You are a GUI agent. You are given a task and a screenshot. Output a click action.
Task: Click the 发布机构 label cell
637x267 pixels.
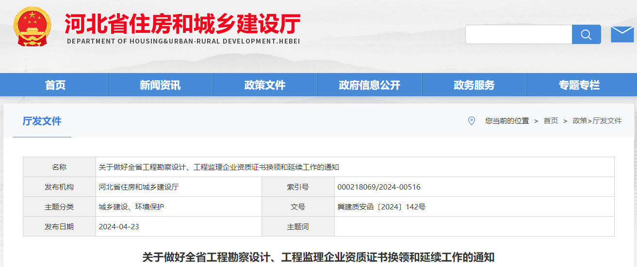click(59, 187)
